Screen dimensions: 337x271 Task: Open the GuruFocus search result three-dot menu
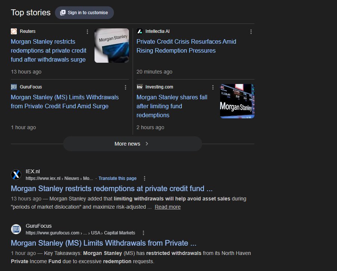pyautogui.click(x=143, y=233)
